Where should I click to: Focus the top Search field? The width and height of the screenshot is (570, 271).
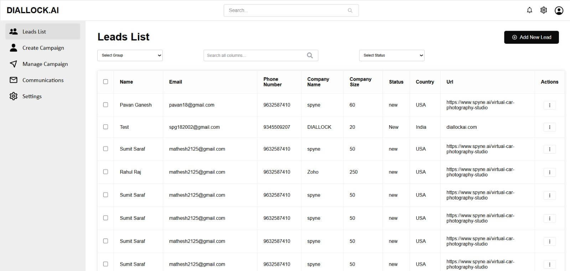(291, 10)
